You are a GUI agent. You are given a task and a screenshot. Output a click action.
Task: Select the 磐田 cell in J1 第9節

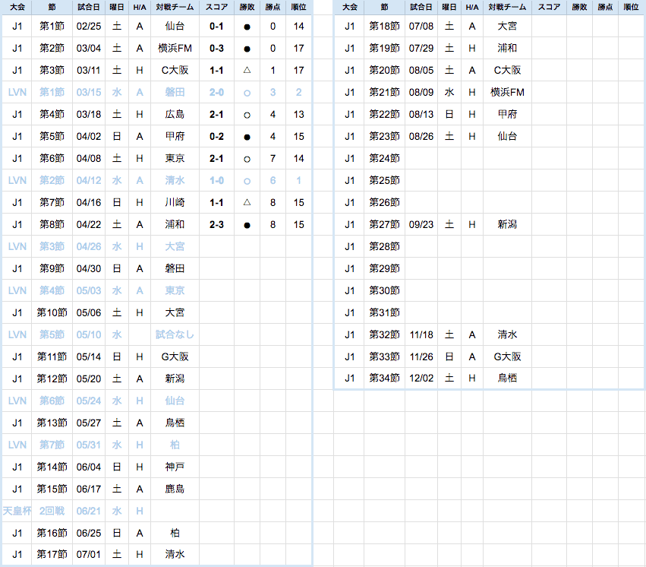point(175,269)
